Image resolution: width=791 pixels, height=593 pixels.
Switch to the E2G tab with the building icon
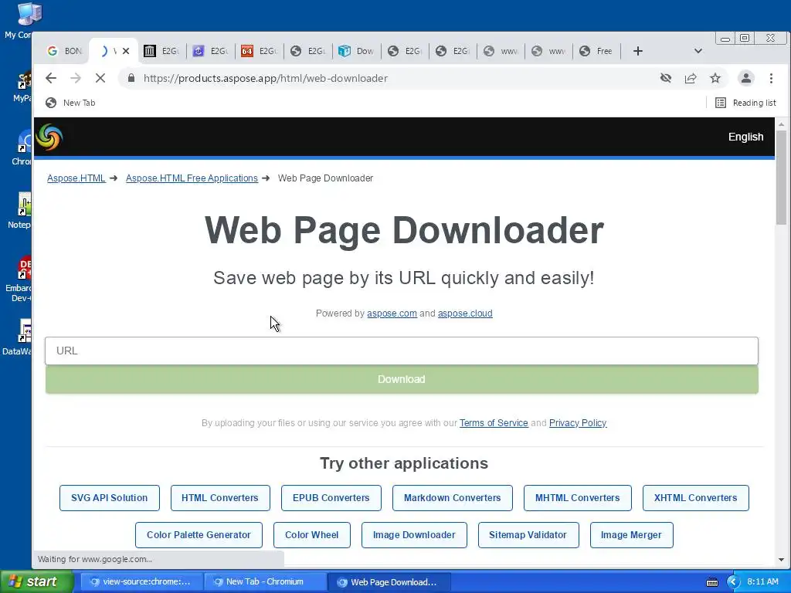162,51
